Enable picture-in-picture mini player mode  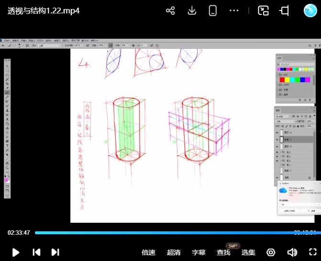coord(263,11)
